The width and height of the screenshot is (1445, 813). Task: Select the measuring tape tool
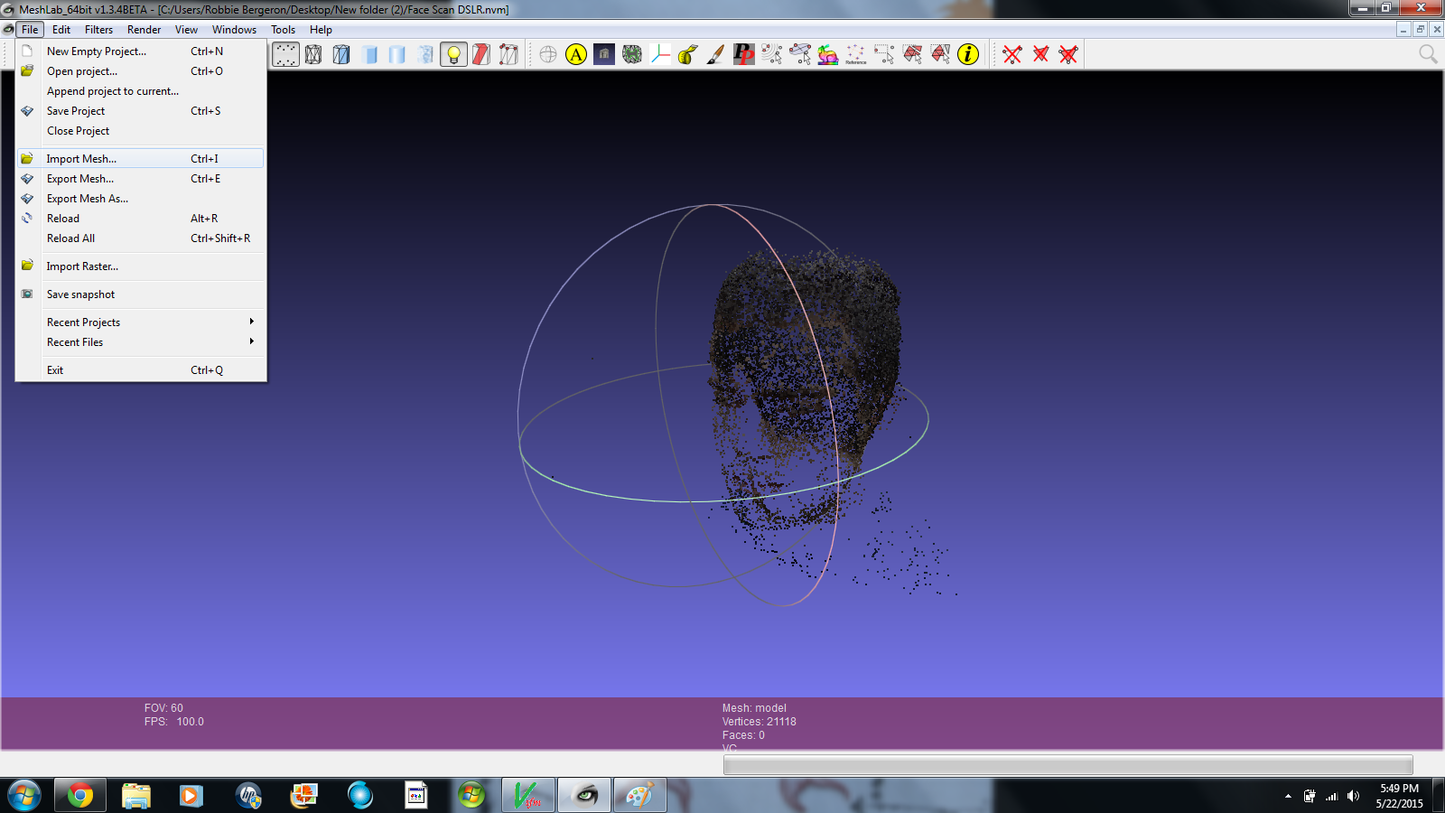[688, 54]
